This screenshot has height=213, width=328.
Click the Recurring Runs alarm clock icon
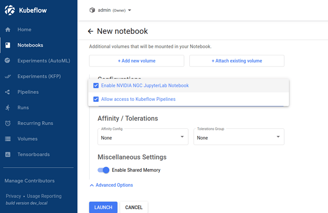(x=8, y=123)
